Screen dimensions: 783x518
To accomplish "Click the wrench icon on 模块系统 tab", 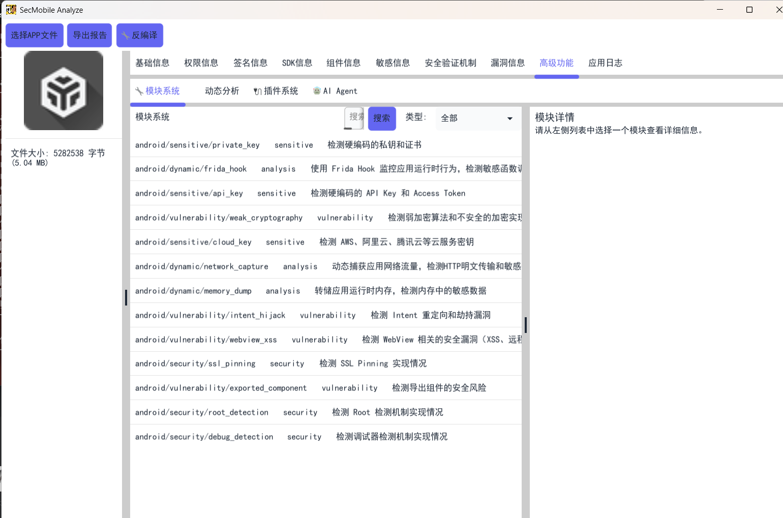I will (138, 90).
